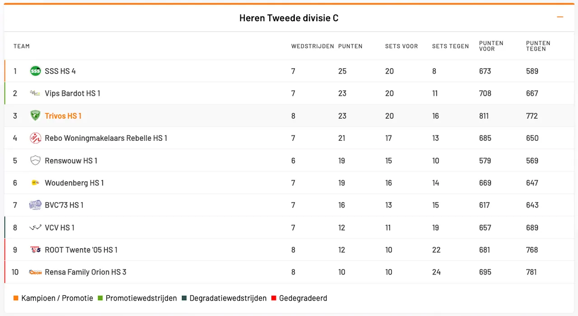Click the red Gedegradeerd legend swatch

click(274, 298)
